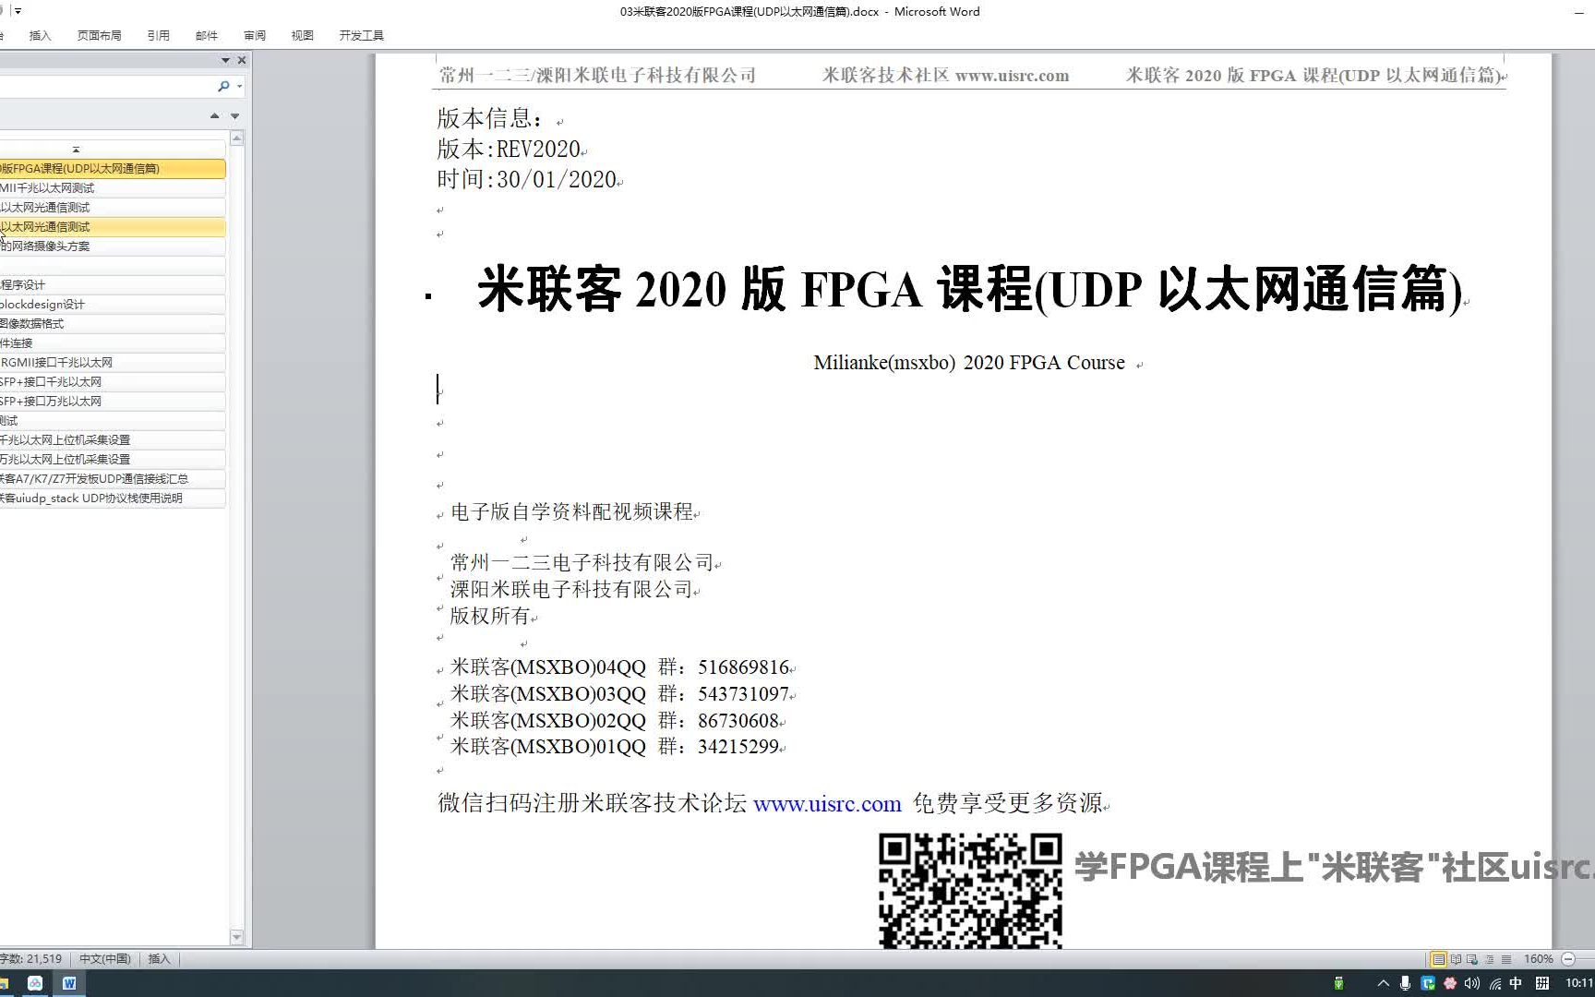This screenshot has height=997, width=1595.
Task: Click language 中文(中国) in status bar
Action: point(105,959)
